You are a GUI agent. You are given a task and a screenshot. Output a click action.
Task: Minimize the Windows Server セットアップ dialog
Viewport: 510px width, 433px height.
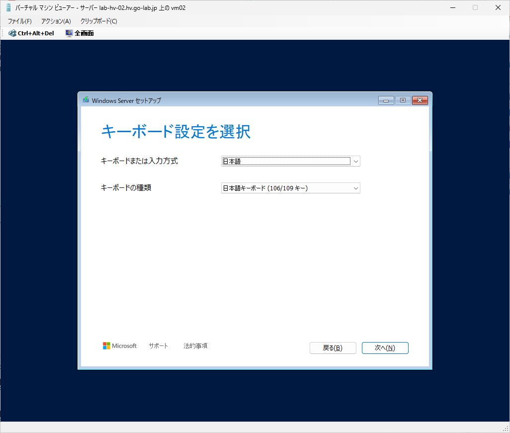pos(386,100)
